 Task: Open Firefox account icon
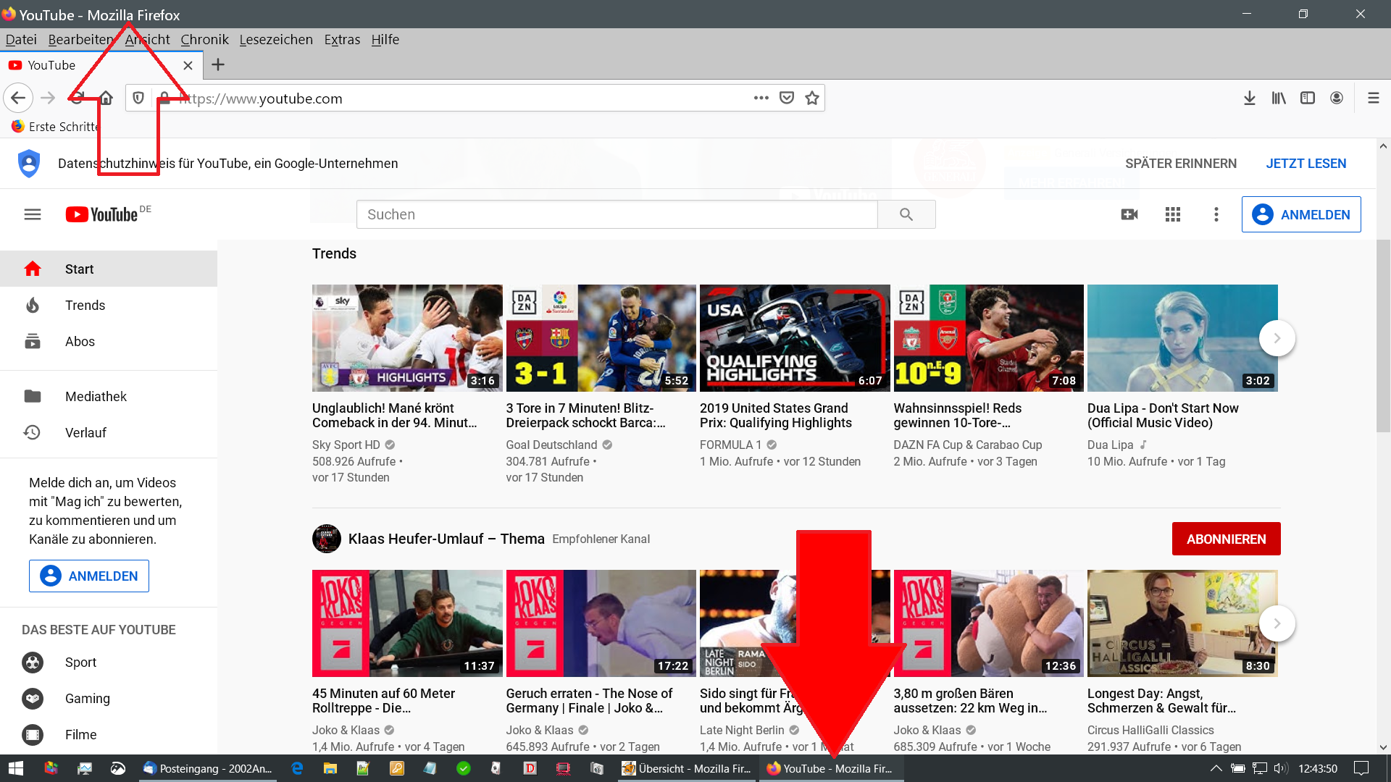[x=1337, y=98]
